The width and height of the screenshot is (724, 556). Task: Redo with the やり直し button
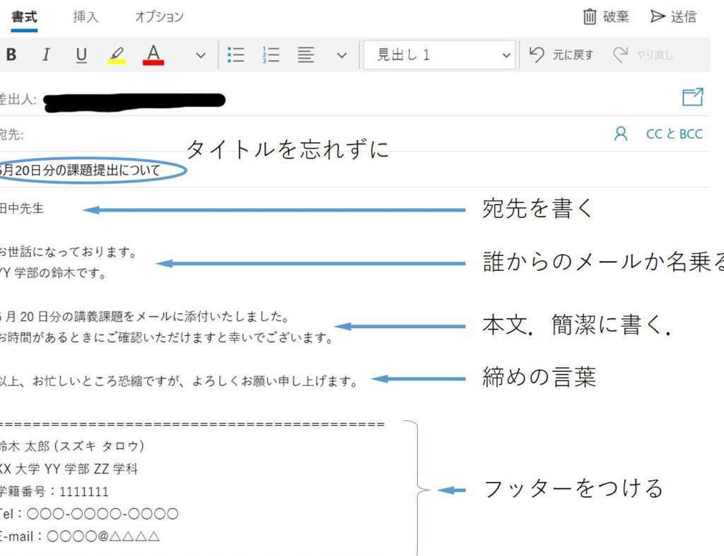click(x=643, y=55)
